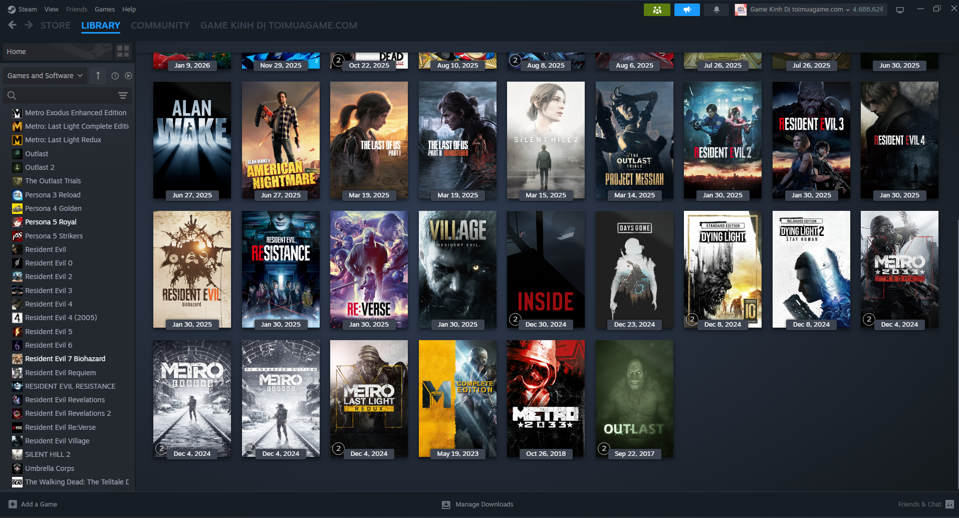Image resolution: width=959 pixels, height=518 pixels.
Task: Click the library search field
Action: [x=63, y=95]
